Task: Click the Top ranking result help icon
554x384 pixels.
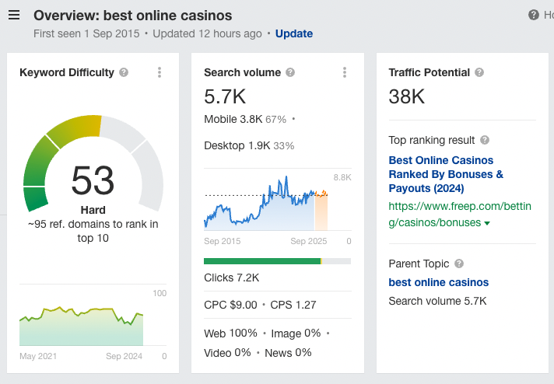Action: [x=485, y=140]
